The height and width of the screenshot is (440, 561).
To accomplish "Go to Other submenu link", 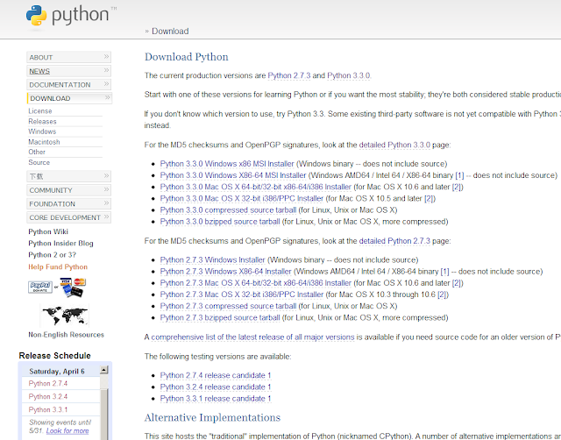I will point(37,152).
